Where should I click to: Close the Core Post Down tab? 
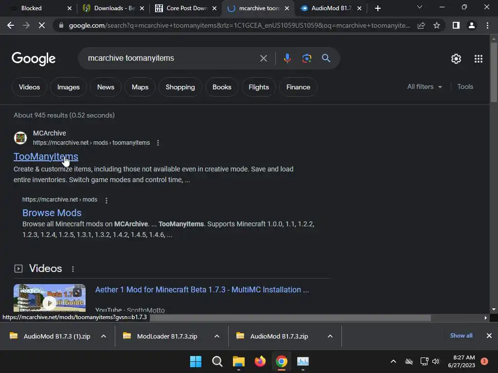(x=214, y=8)
